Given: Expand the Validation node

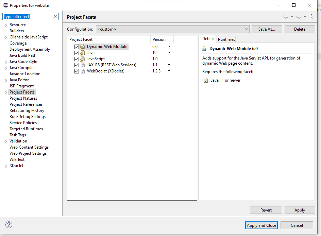Looking at the screenshot, I should coord(6,142).
